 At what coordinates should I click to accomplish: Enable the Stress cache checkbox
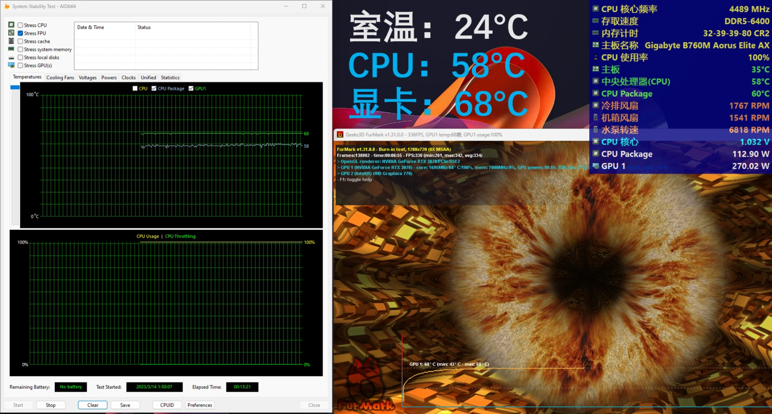point(20,41)
